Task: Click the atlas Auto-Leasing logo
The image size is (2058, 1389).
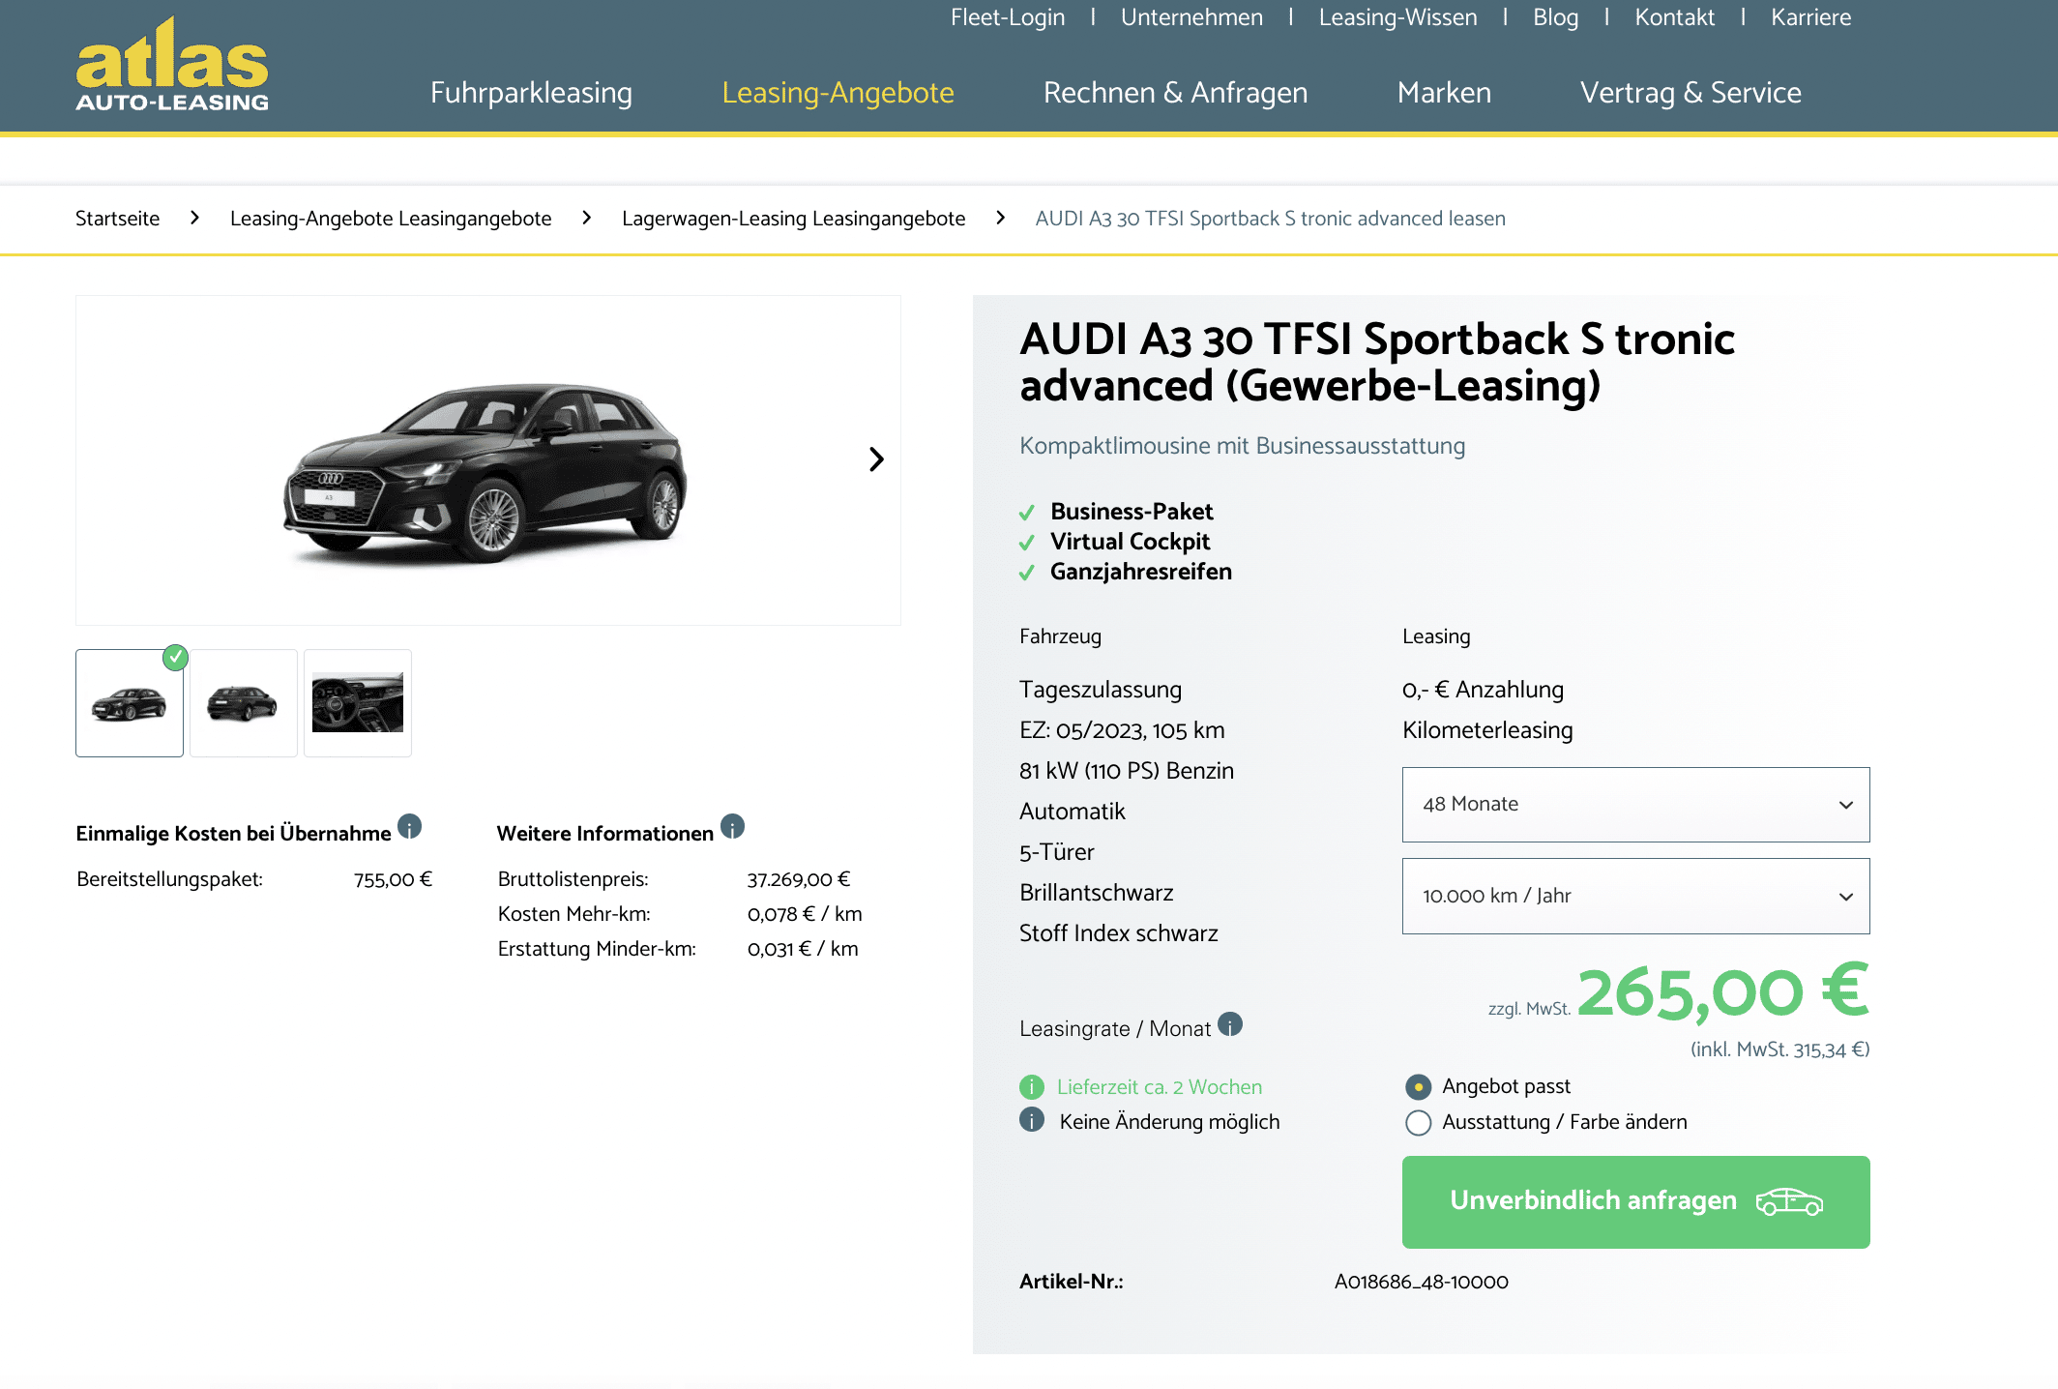Action: click(x=172, y=64)
